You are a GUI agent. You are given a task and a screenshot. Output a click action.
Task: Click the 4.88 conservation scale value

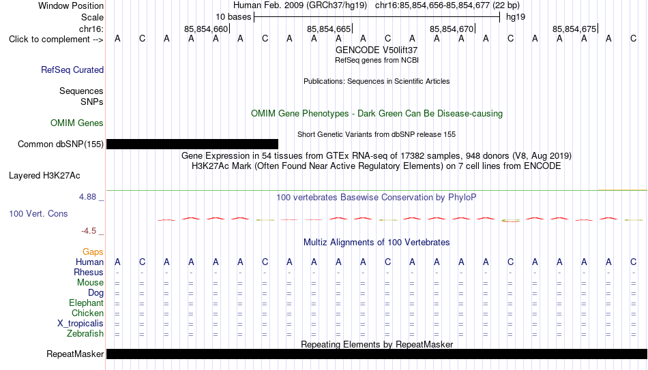(88, 197)
